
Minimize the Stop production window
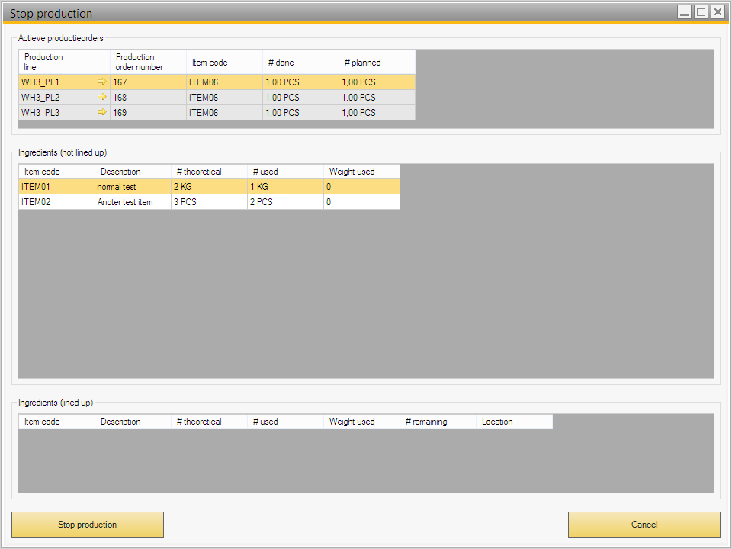[685, 12]
